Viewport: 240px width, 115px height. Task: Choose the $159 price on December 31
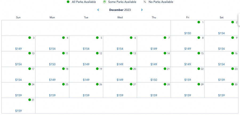pos(18,111)
